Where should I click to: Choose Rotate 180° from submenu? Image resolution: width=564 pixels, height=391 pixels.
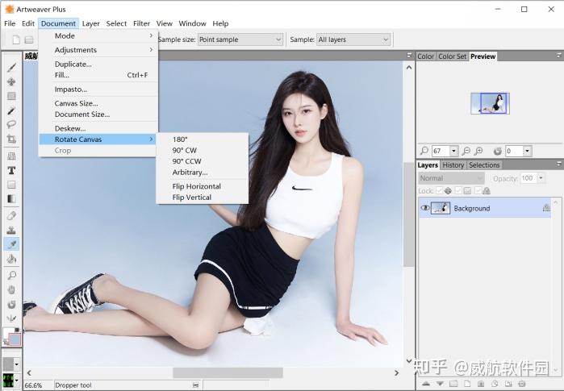pos(203,139)
